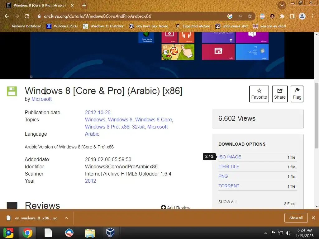Screen dimensions: 319x239
Task: Open the Chrome profile avatar
Action: (x=302, y=16)
